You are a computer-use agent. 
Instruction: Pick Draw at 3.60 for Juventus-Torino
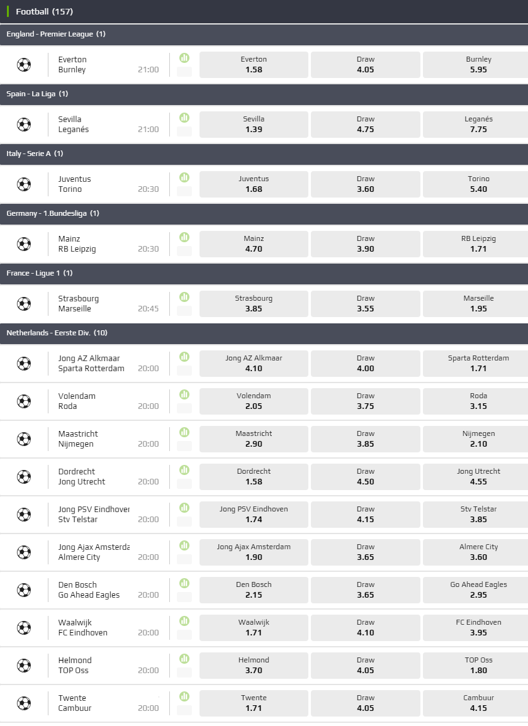[365, 184]
